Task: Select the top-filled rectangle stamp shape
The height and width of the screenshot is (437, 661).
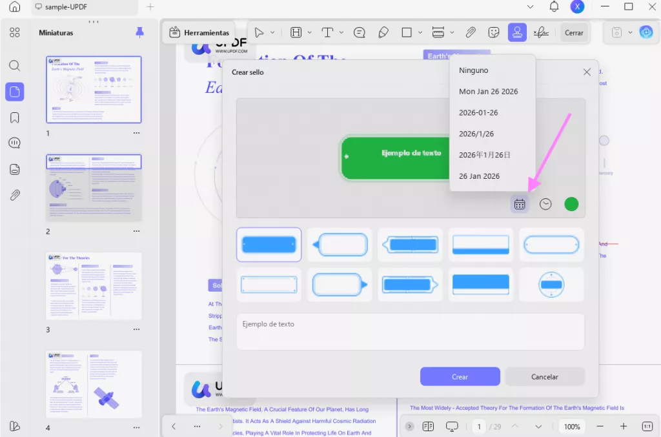Action: click(x=480, y=285)
